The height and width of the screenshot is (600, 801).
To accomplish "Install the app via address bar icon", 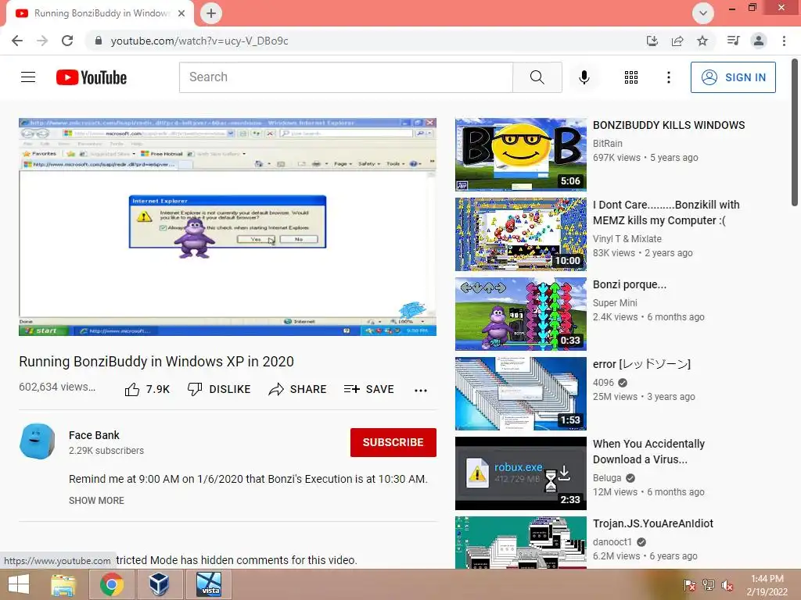I will point(652,41).
